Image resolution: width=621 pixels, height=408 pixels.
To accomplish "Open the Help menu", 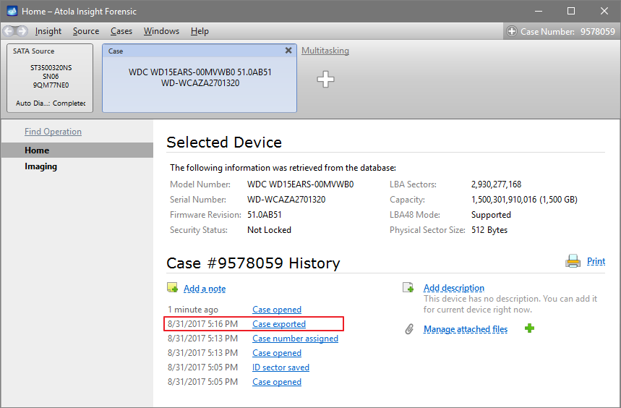I will (x=200, y=31).
